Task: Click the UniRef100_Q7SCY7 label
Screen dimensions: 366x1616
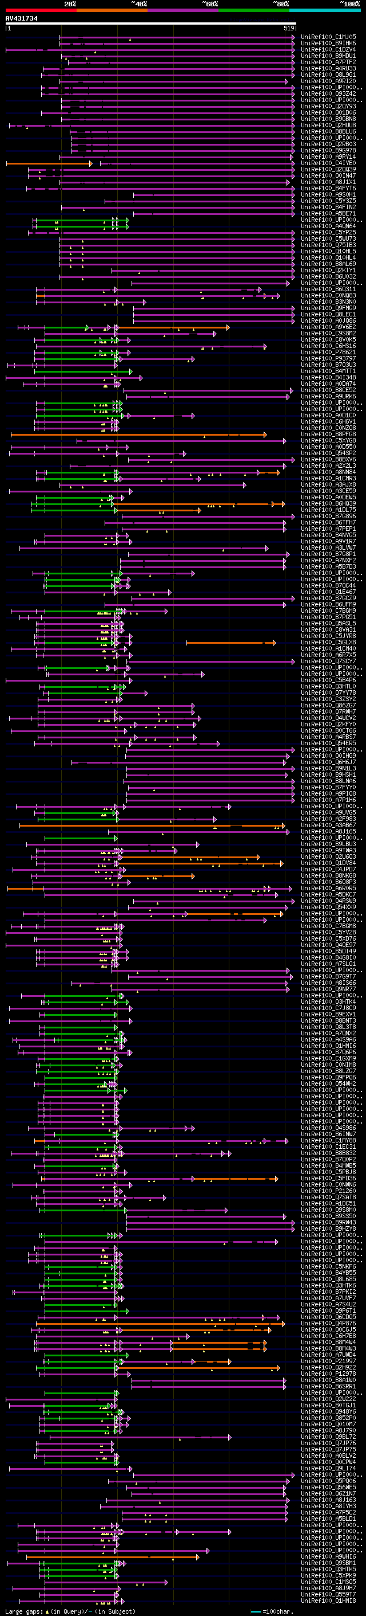Action: tap(328, 661)
